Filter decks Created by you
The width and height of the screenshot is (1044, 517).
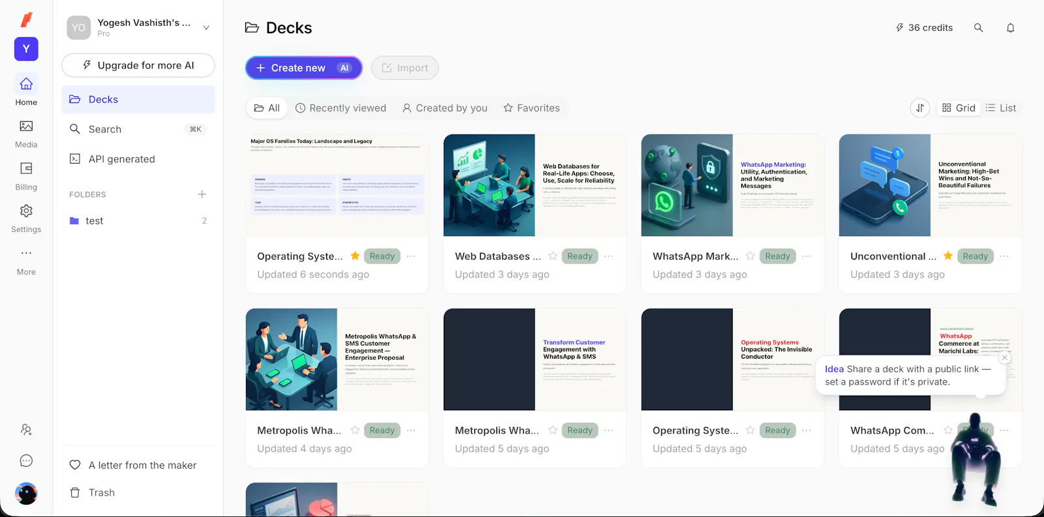[x=445, y=108]
